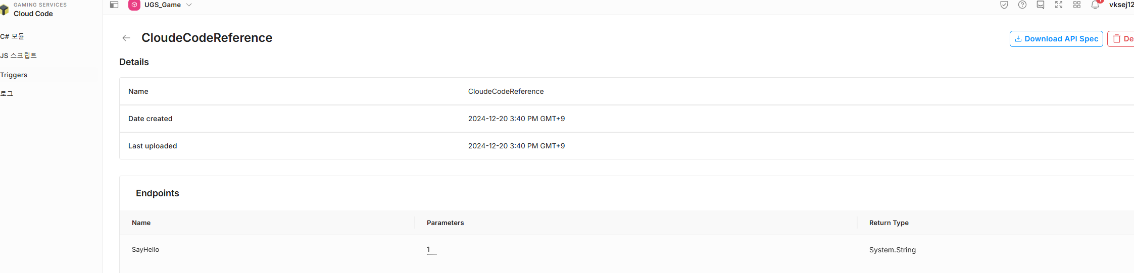Click the shield checkmark icon
Image resolution: width=1134 pixels, height=273 pixels.
point(1004,5)
